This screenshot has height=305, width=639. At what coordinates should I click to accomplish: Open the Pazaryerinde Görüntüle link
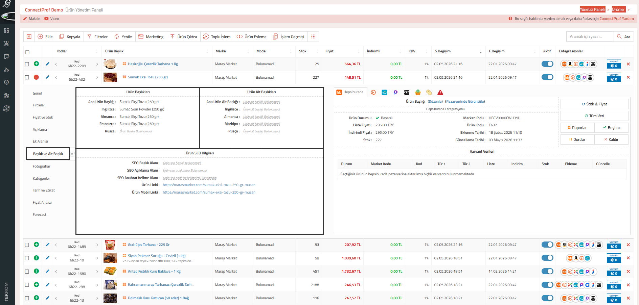tap(465, 101)
